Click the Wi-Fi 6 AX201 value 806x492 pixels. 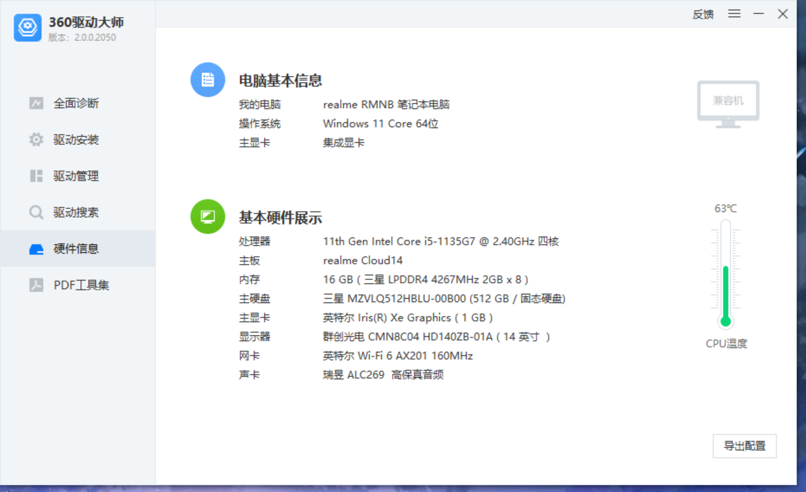pos(398,356)
